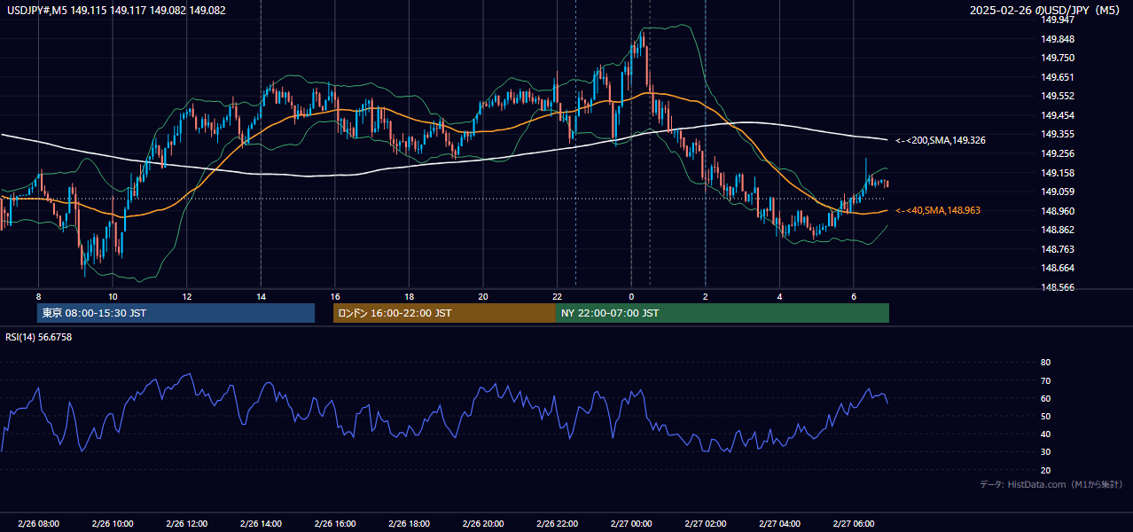Click hour label 12 under the price chart
1133x532 pixels.
pyautogui.click(x=186, y=295)
